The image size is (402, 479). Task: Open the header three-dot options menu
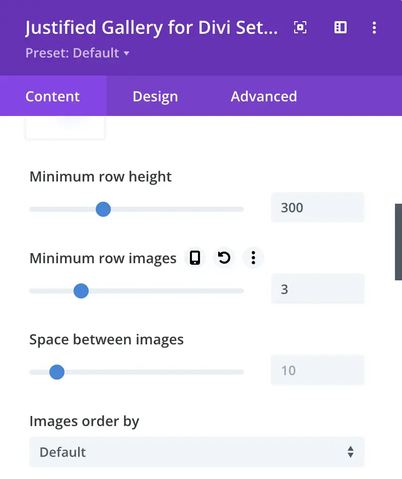(374, 28)
